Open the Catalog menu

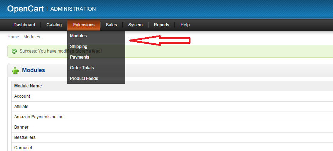pos(54,25)
